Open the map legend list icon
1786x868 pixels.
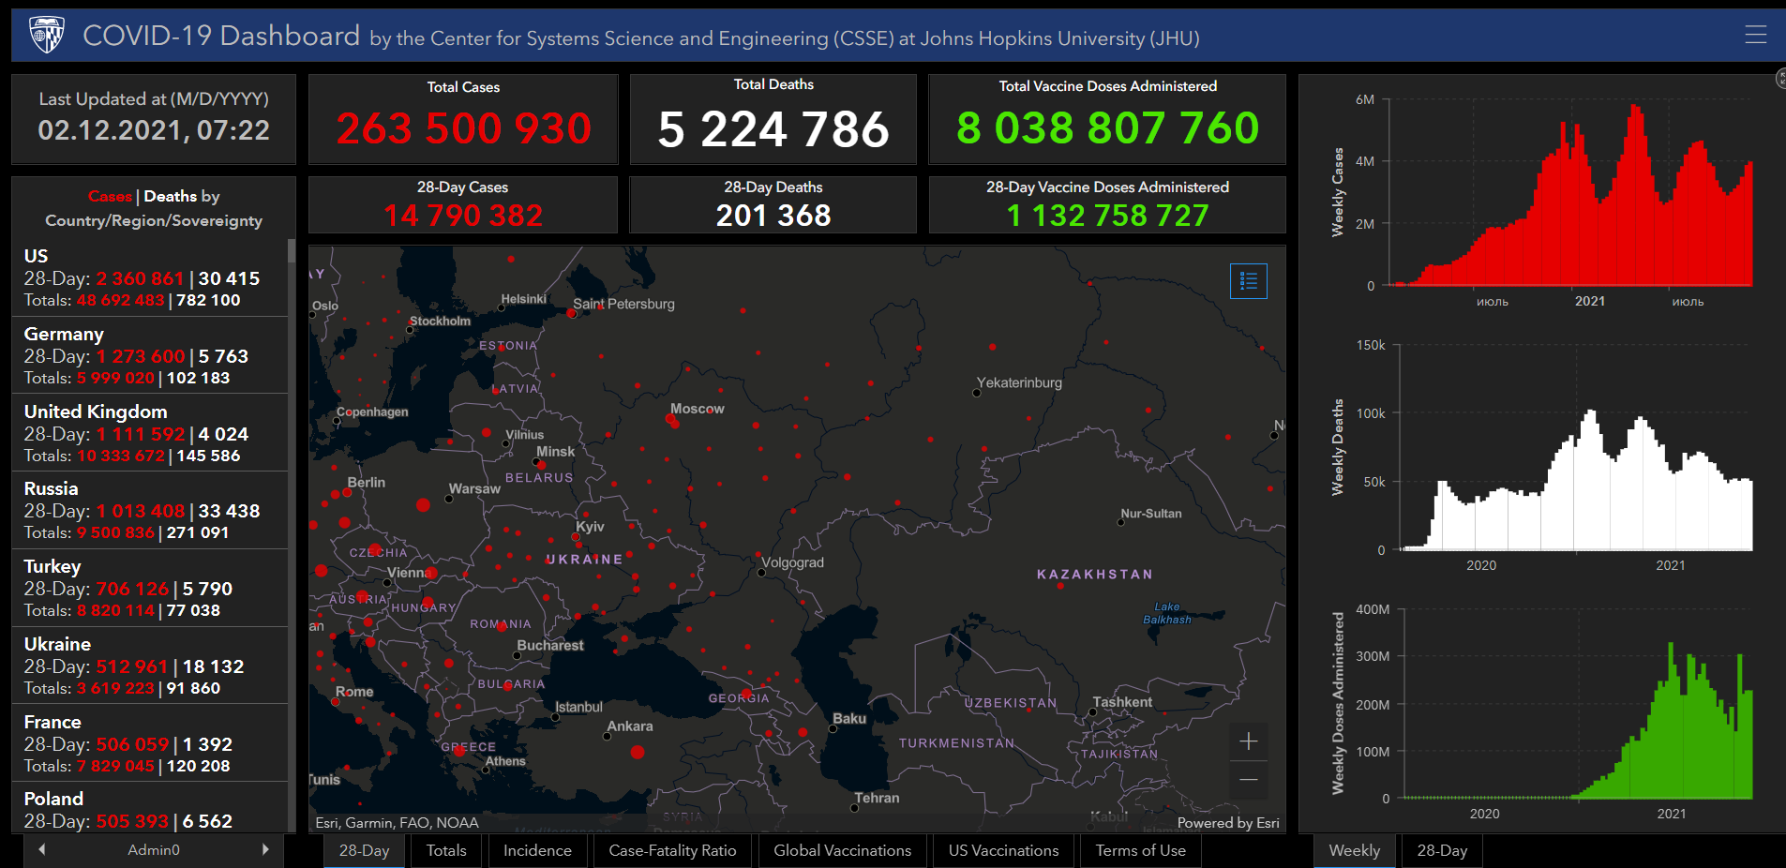pos(1248,281)
